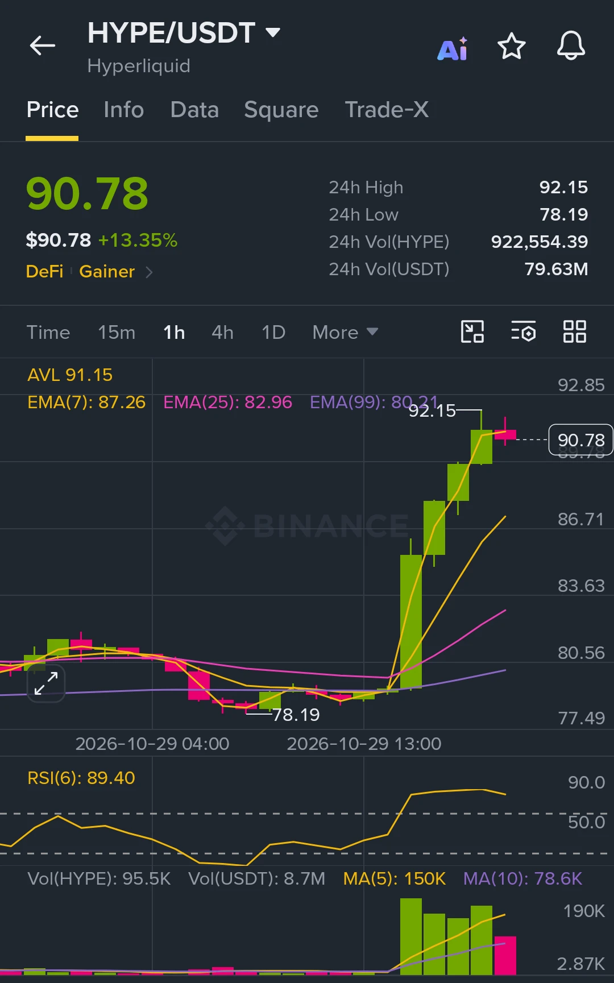This screenshot has height=983, width=614.
Task: Open the chart indicator settings icon
Action: 523,332
